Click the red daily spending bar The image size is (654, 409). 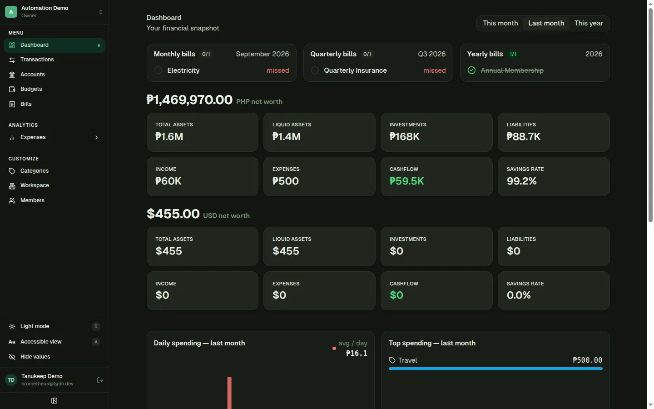[x=229, y=393]
